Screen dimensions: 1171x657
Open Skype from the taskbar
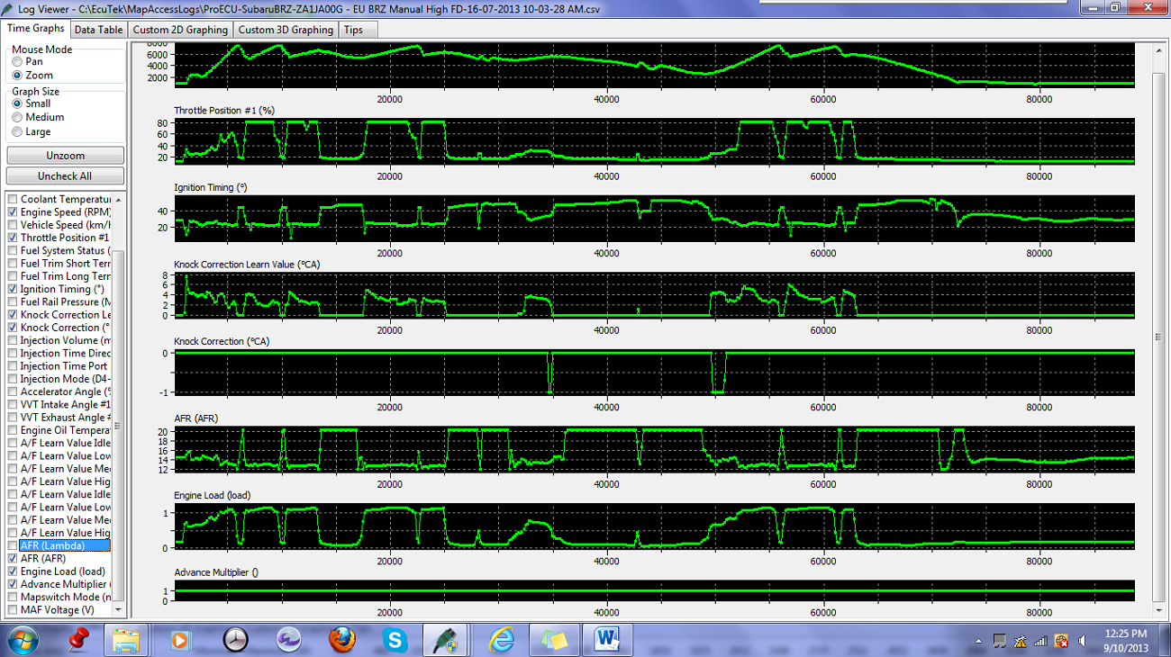click(395, 640)
